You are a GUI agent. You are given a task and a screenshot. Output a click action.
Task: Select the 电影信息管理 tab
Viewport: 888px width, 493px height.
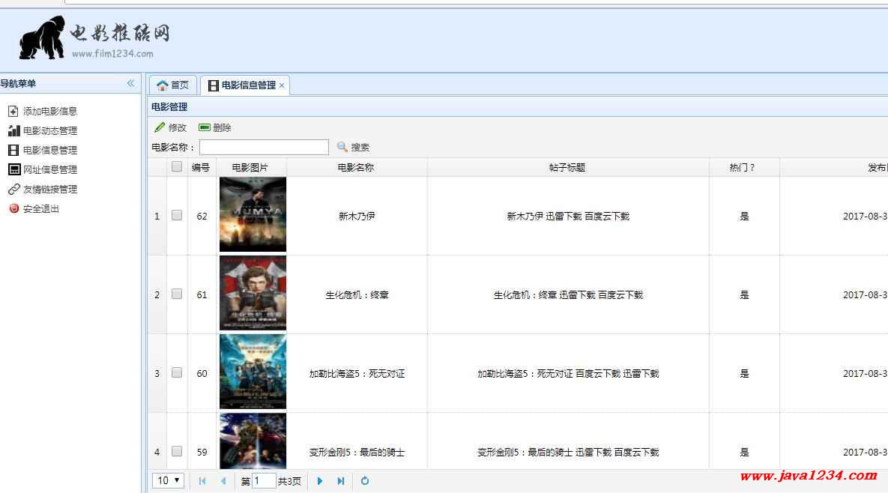[x=243, y=85]
